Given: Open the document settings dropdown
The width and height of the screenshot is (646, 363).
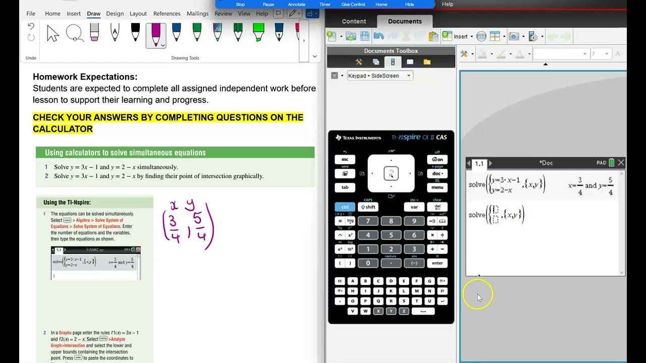Looking at the screenshot, I should click(536, 36).
